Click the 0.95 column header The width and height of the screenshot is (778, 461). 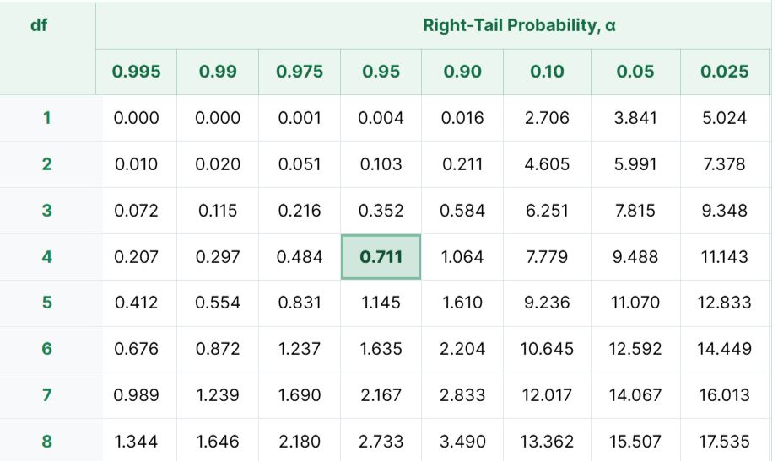pos(381,72)
